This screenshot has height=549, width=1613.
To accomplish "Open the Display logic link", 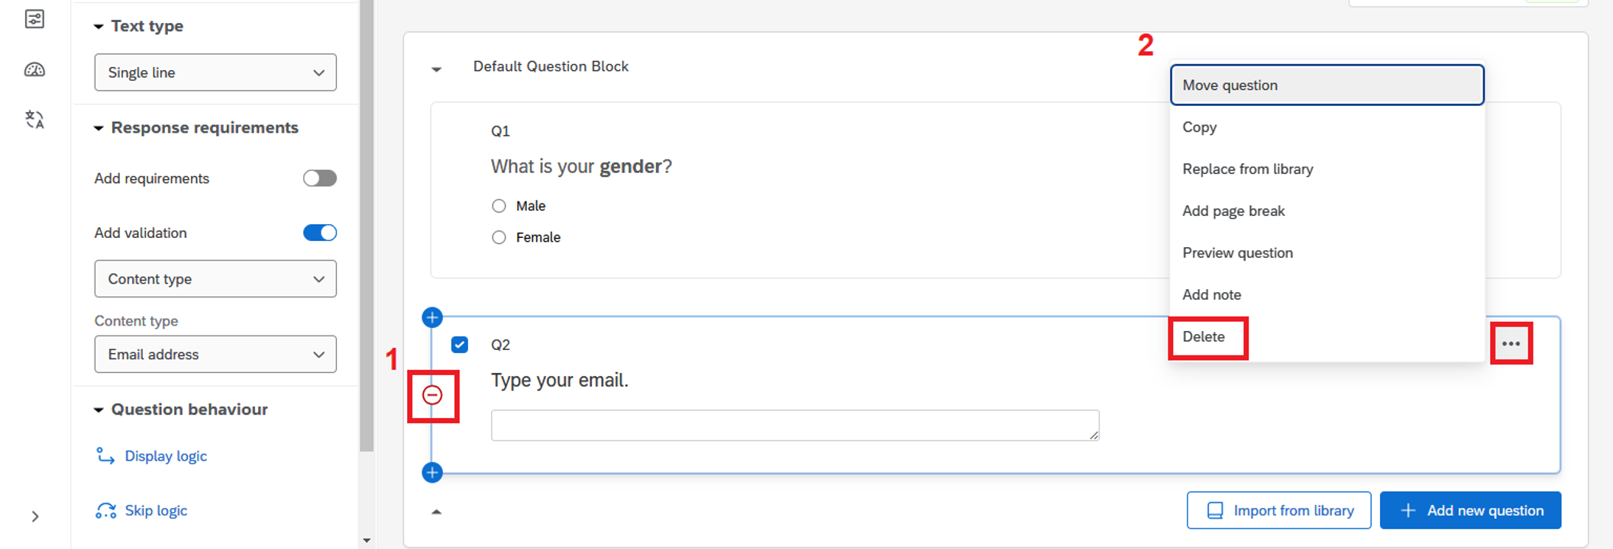I will pos(166,456).
